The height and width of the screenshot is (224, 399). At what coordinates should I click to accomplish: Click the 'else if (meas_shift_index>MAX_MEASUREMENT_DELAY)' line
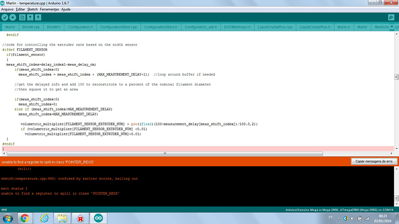click(x=63, y=109)
